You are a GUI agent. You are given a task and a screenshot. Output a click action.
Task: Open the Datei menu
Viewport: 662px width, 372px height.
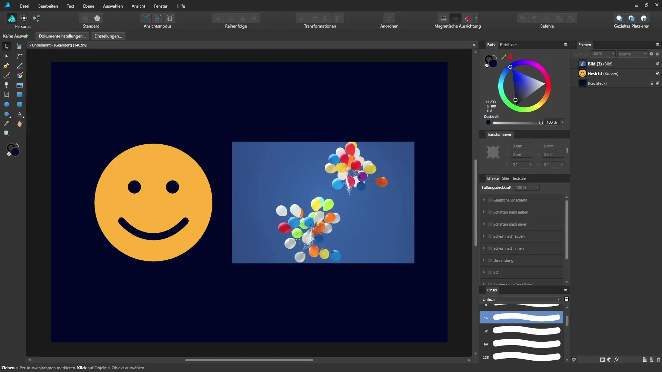tap(24, 6)
